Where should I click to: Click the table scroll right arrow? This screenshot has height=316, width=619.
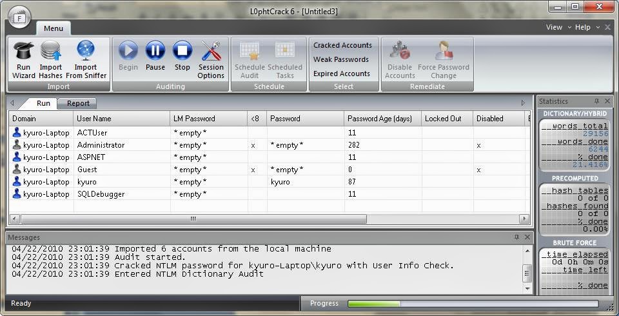pyautogui.click(x=524, y=219)
